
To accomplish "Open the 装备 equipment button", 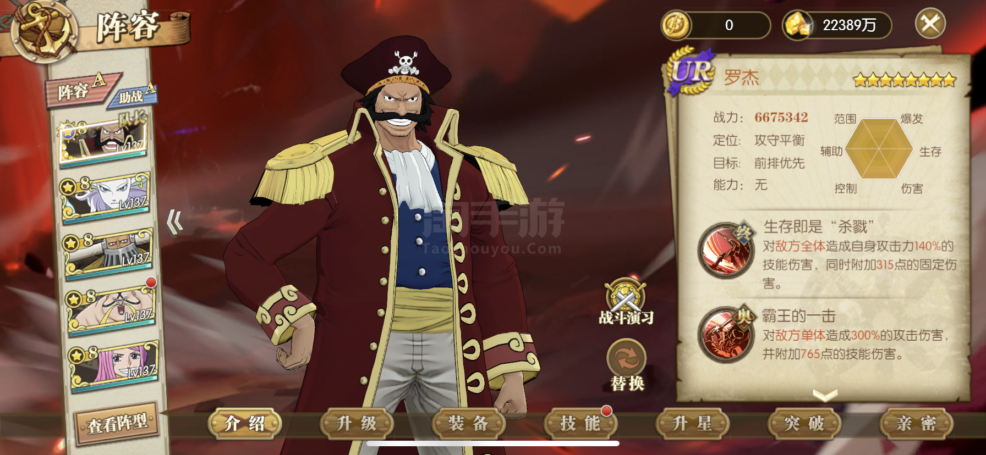I will pos(468,424).
